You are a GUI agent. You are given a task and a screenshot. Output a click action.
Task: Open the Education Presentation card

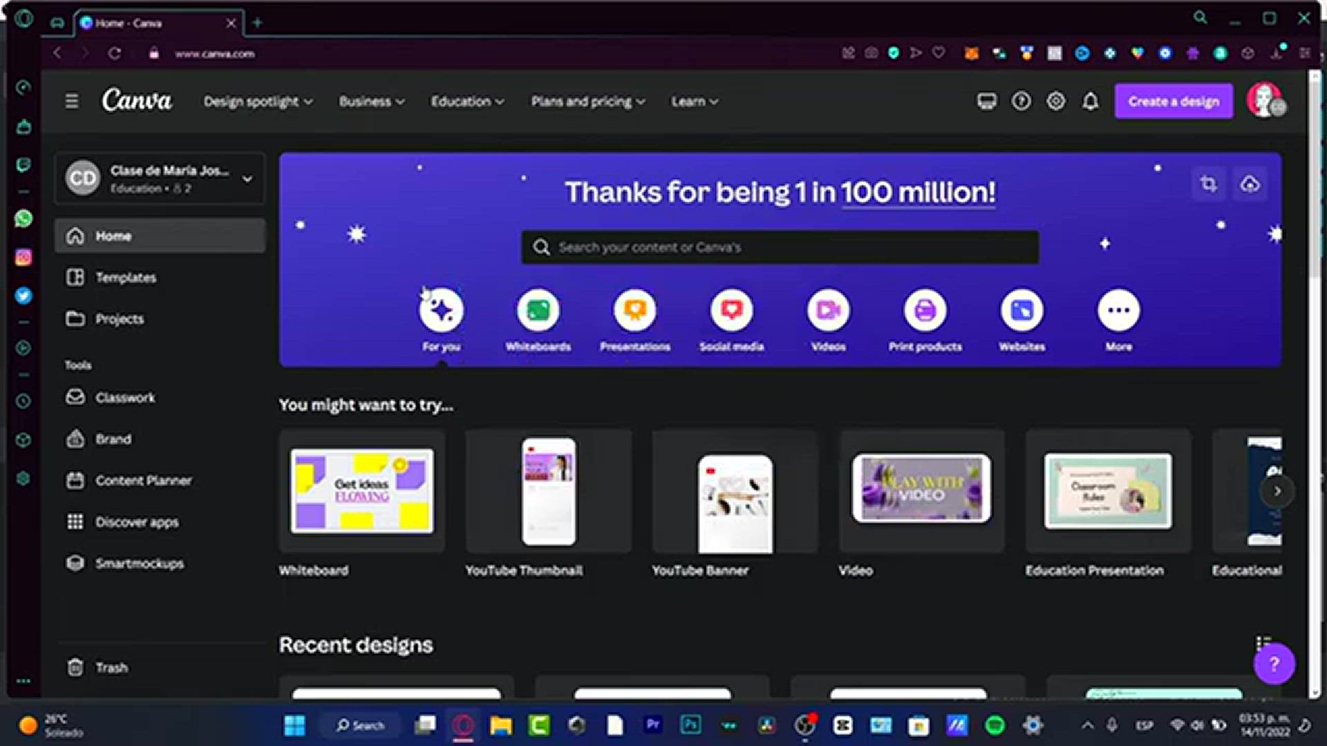1109,491
